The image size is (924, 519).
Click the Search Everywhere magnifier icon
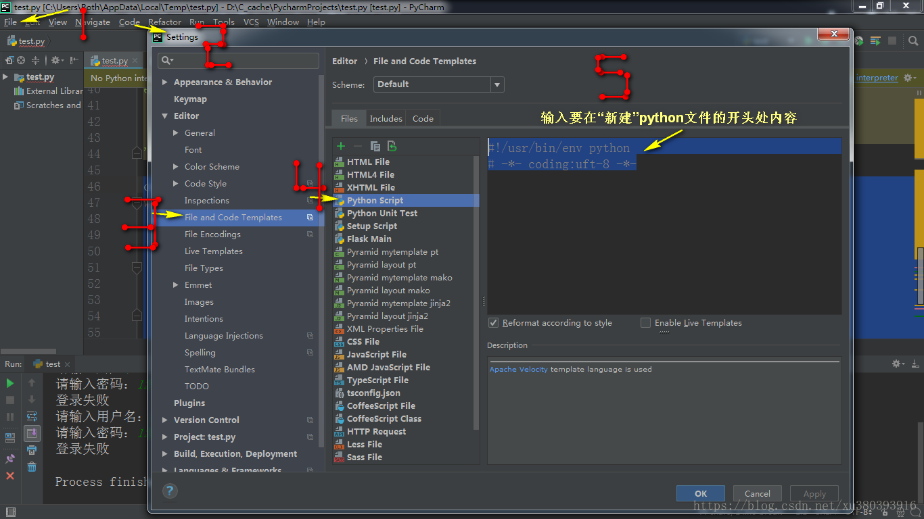point(914,41)
